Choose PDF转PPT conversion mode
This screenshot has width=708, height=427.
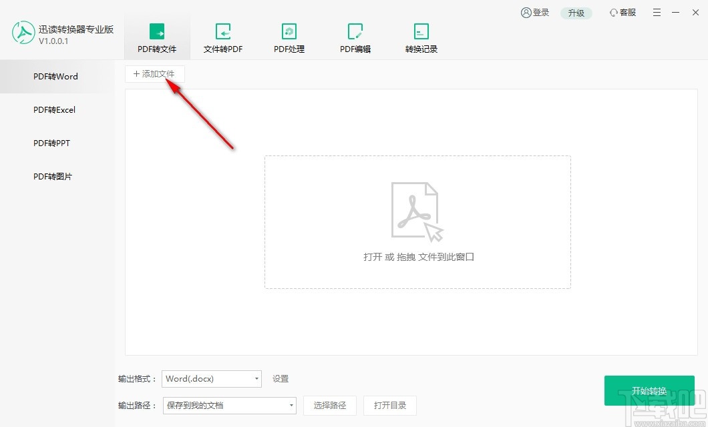point(52,143)
